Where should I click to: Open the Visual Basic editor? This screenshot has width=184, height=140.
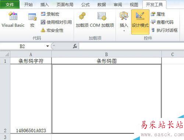coord(13,19)
